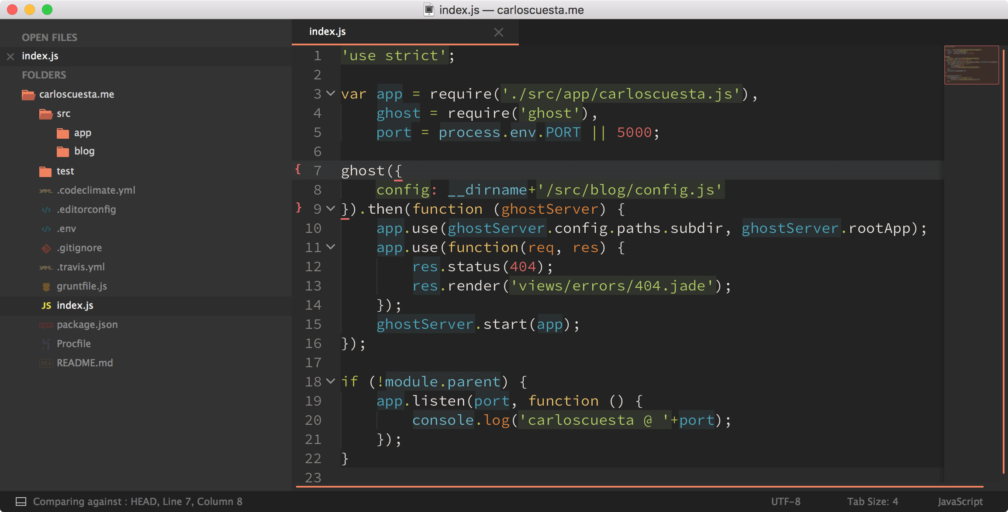The width and height of the screenshot is (1008, 512).
Task: Open the .env file
Action: tap(66, 229)
